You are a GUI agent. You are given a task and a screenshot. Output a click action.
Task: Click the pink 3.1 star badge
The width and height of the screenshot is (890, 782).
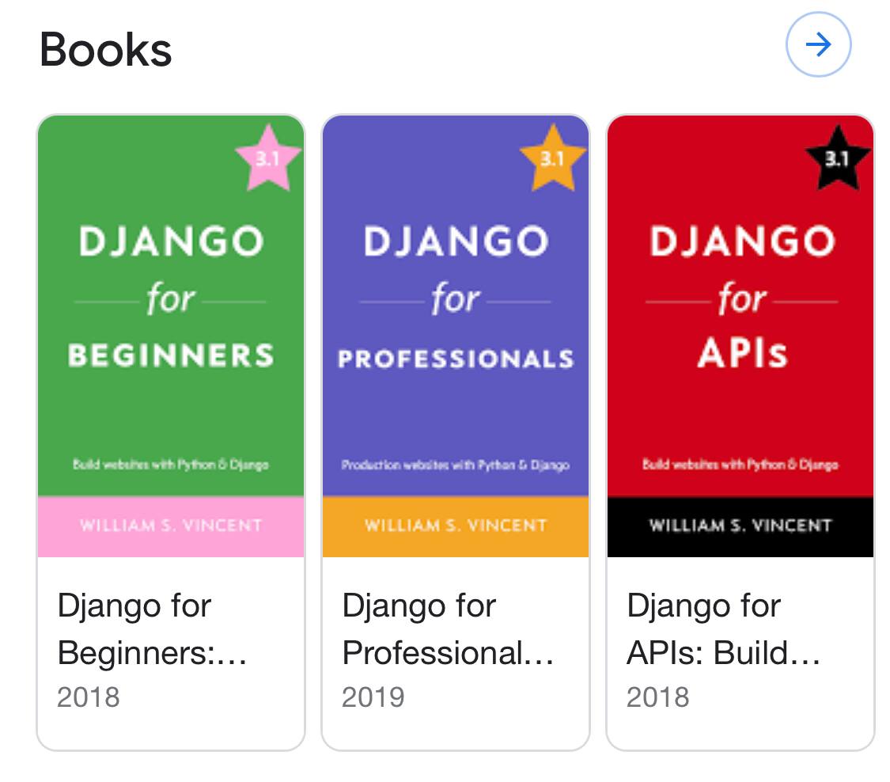pyautogui.click(x=268, y=158)
